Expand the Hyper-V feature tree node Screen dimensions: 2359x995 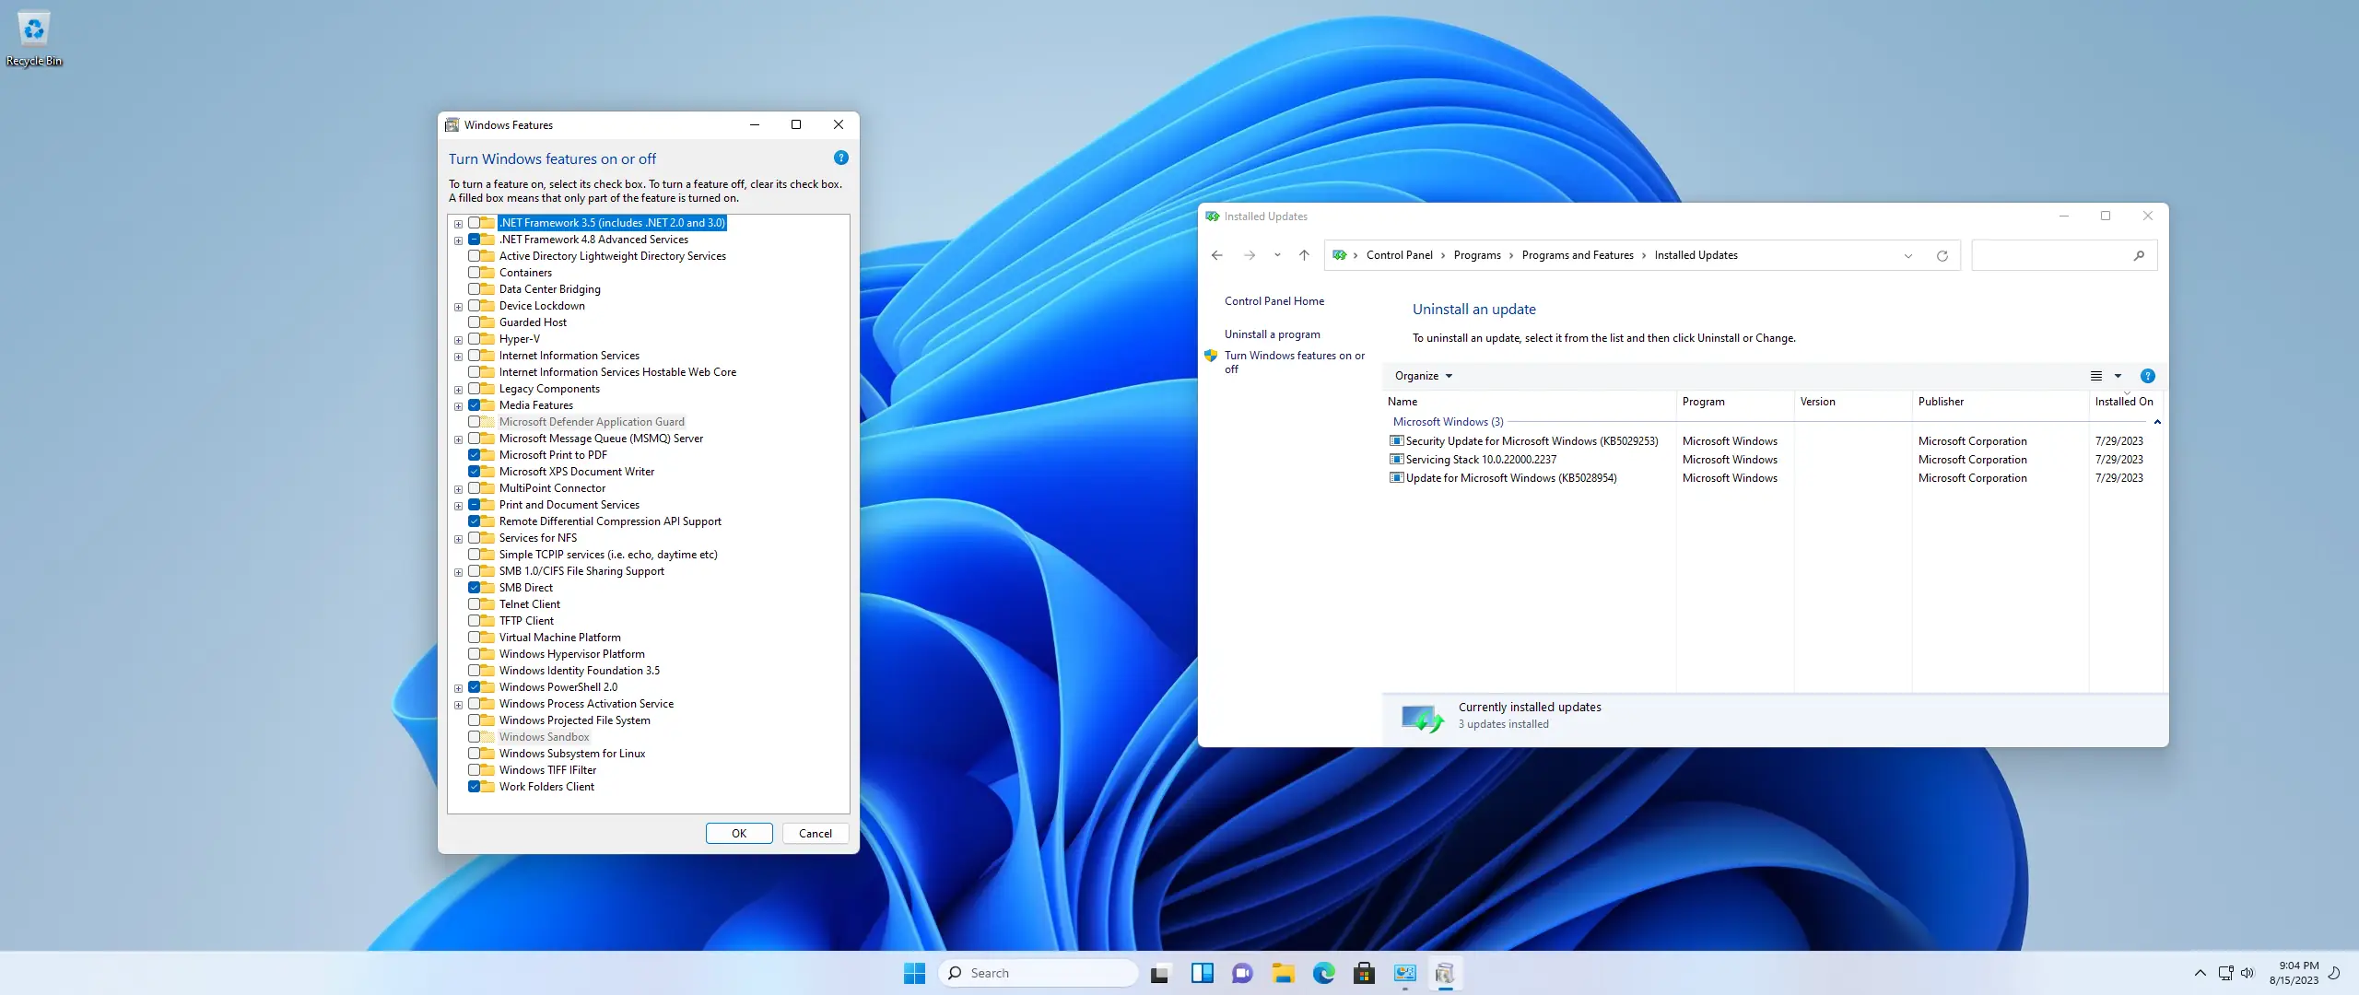pyautogui.click(x=458, y=340)
